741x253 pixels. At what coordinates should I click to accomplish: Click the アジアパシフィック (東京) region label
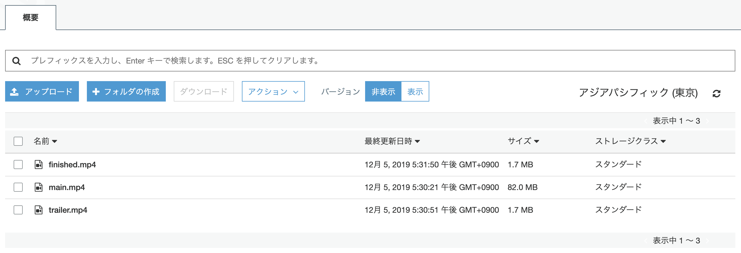pos(638,92)
